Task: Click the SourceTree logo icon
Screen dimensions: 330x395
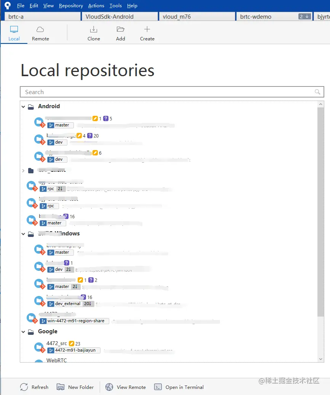Action: click(x=8, y=5)
